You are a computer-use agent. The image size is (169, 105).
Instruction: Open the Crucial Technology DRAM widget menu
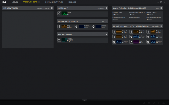pos(161,8)
